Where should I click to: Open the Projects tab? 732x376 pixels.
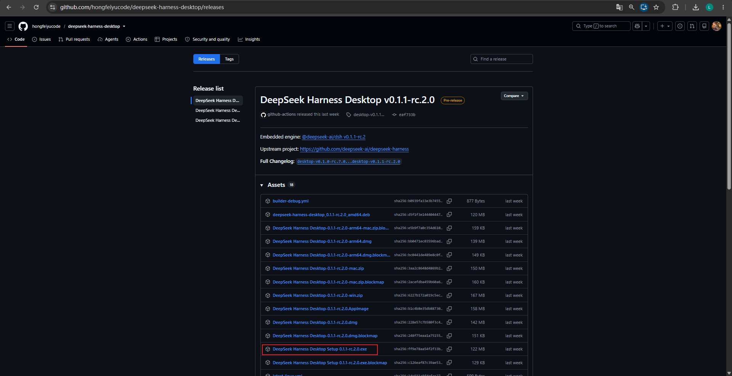pos(166,39)
